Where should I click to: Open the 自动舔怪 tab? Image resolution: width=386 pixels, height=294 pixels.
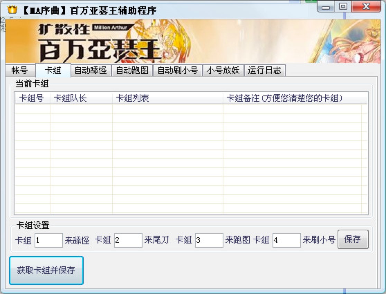pos(91,71)
